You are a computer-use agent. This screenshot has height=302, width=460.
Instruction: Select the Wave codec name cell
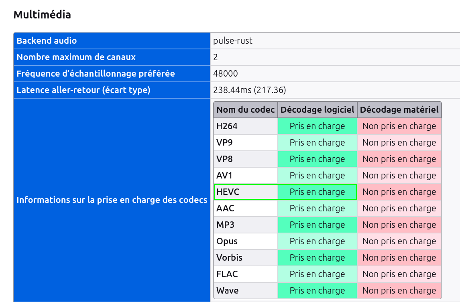[x=246, y=290]
